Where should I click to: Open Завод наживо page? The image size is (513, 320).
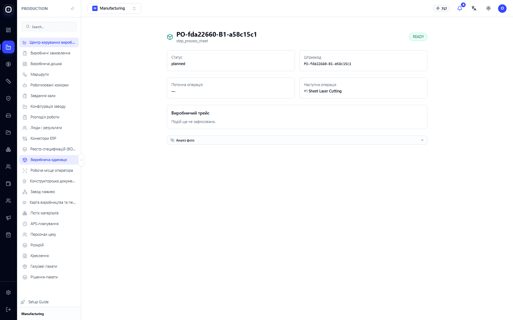point(49,192)
